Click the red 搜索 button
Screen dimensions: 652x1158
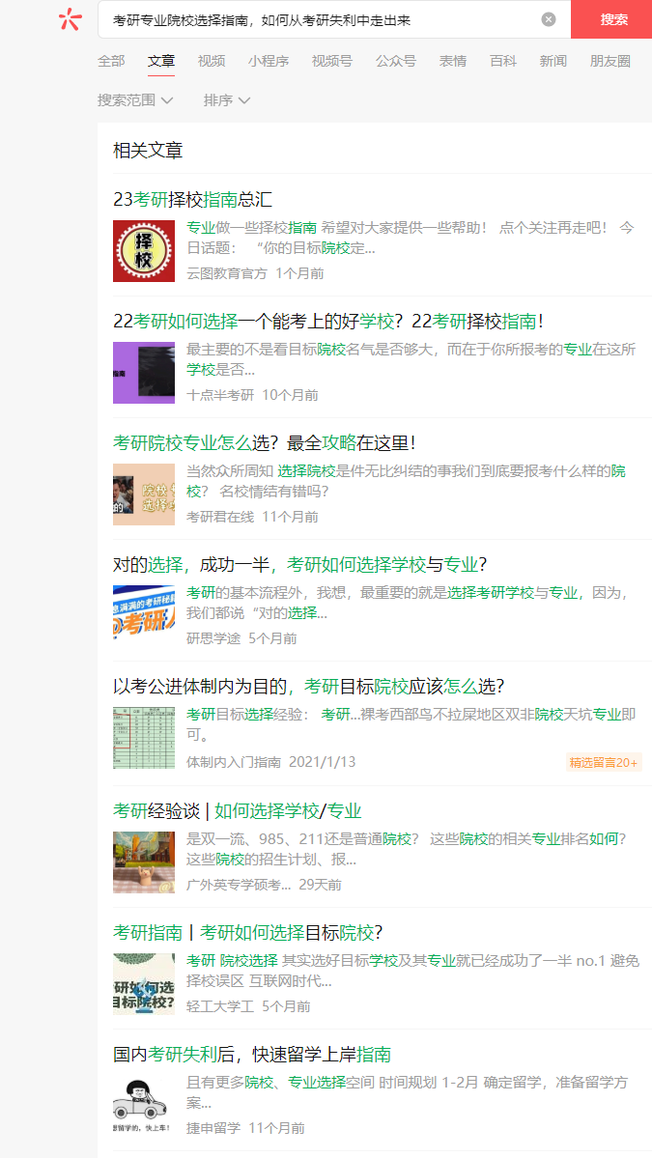(x=612, y=19)
